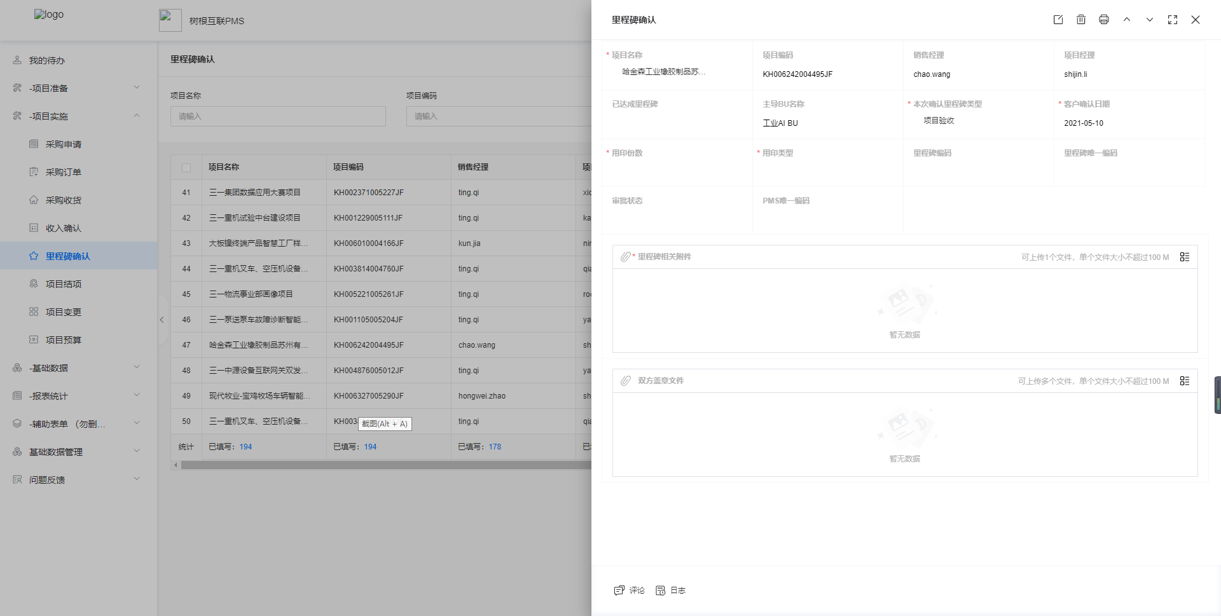
Task: Open list view icon for 双方盖章文件
Action: [x=1185, y=381]
